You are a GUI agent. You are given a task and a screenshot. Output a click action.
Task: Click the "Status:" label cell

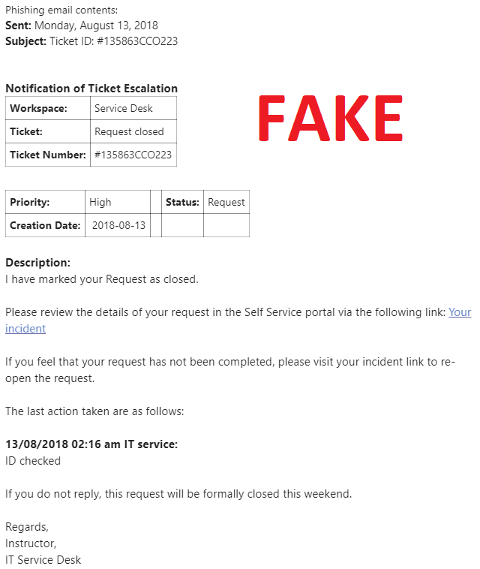click(182, 202)
